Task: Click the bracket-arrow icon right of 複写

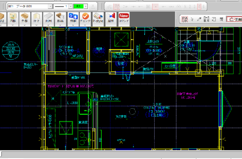Action: 214,19
